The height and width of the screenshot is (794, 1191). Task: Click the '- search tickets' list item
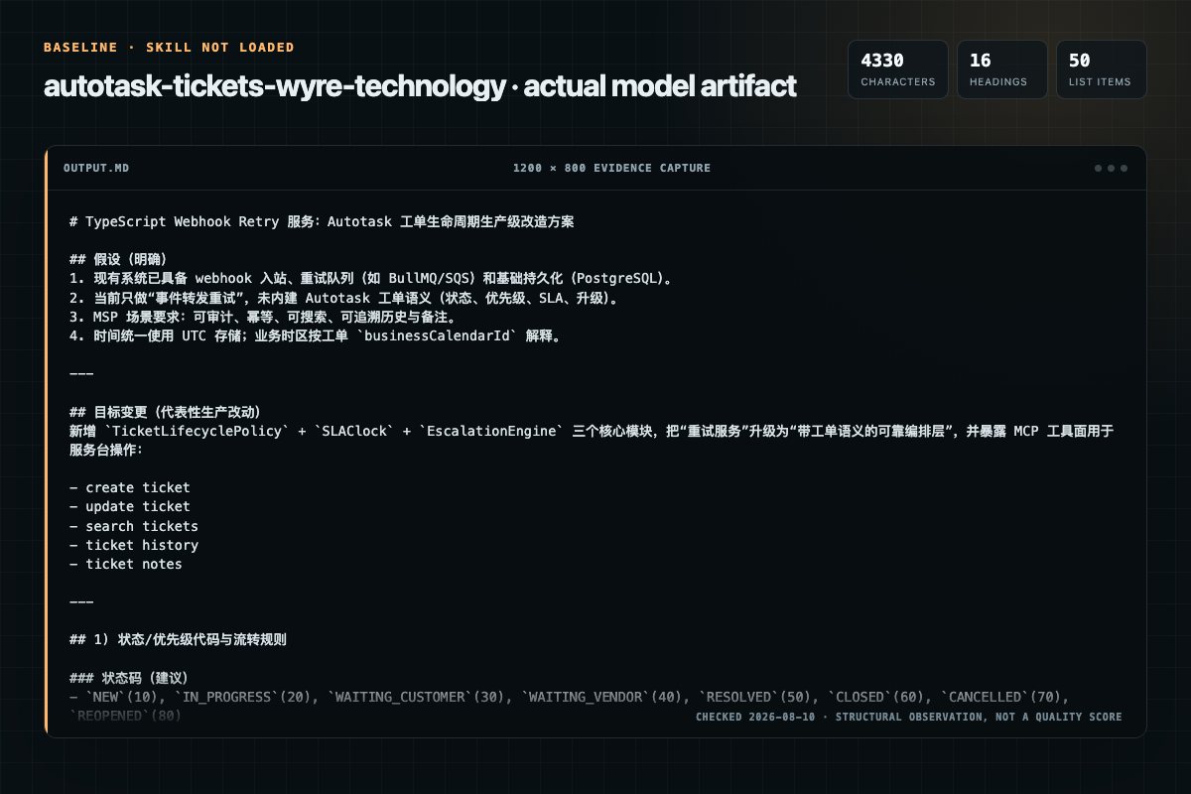(x=134, y=526)
